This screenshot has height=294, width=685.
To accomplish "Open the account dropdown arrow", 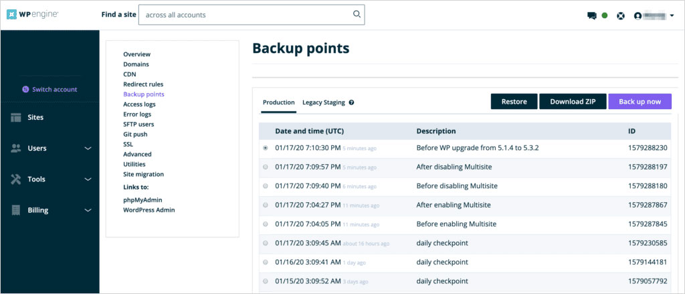I will pyautogui.click(x=672, y=15).
